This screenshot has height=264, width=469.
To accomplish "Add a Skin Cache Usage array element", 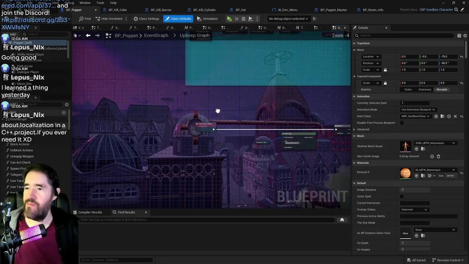I will tap(432, 157).
